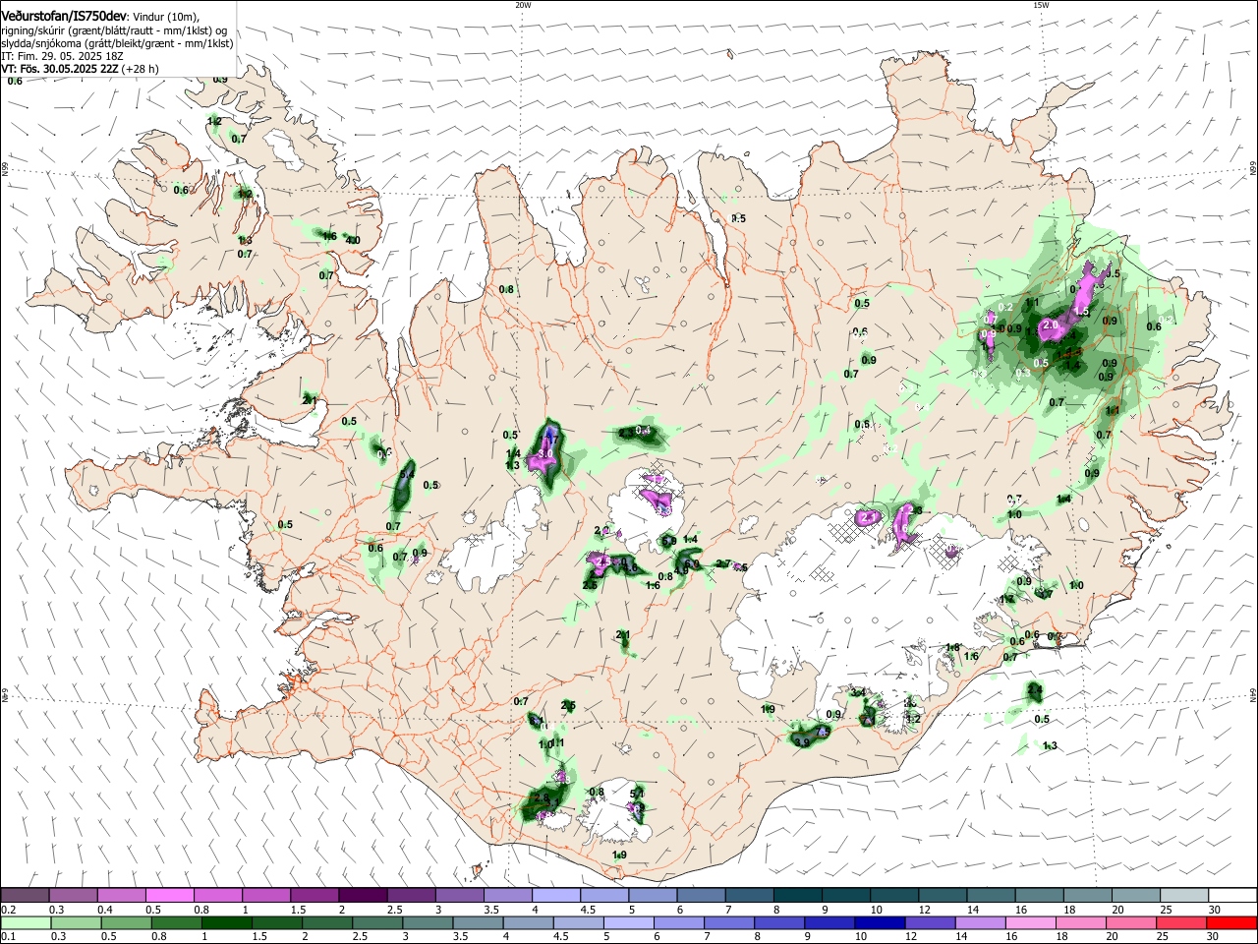The image size is (1258, 944).
Task: Click the purple 1.5 swatch in snow legend
Action: 314,895
